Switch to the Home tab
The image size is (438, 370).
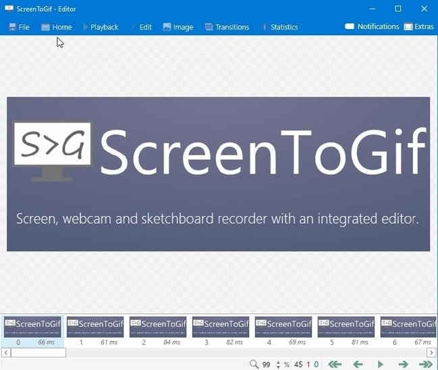tap(57, 27)
